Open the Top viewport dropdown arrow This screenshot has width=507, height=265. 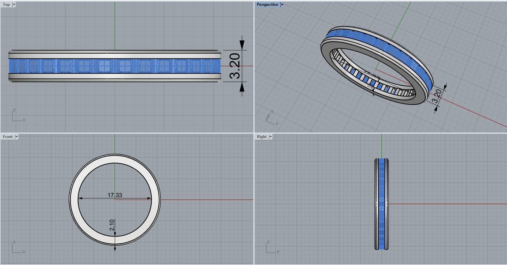click(14, 5)
